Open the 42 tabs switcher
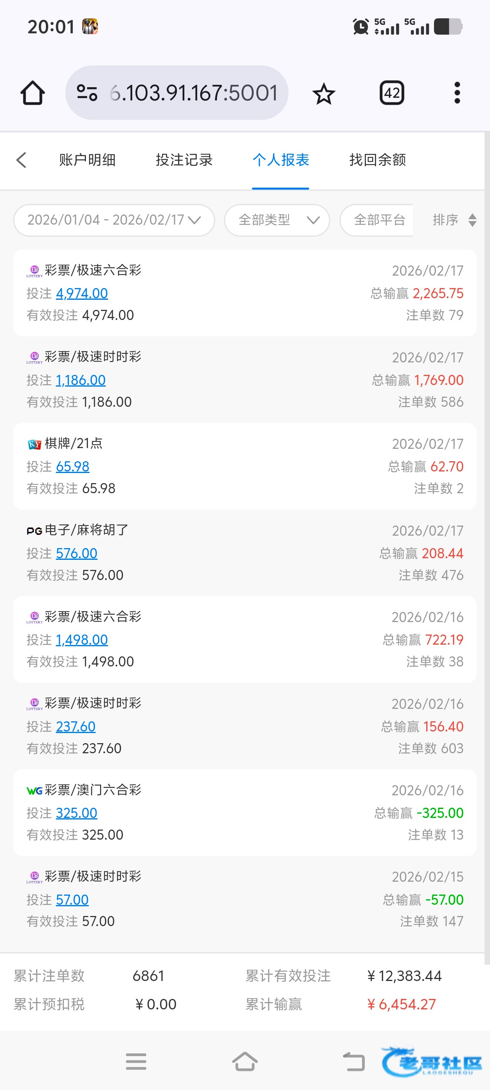490x1090 pixels. click(392, 93)
